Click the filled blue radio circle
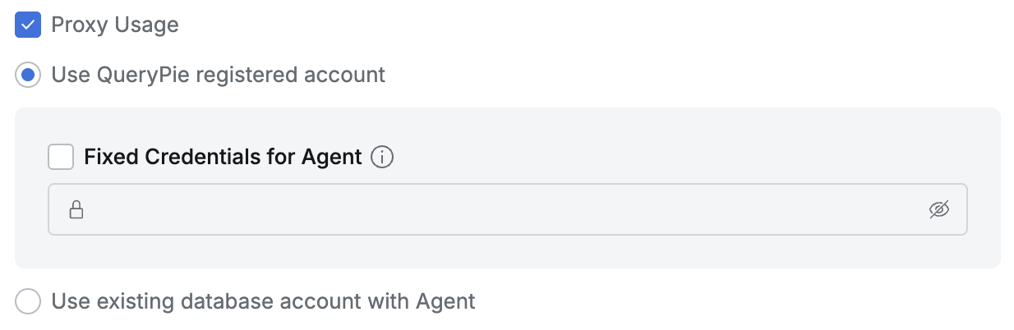The image size is (1014, 330). click(28, 76)
